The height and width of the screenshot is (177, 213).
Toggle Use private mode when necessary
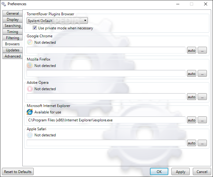(35, 28)
